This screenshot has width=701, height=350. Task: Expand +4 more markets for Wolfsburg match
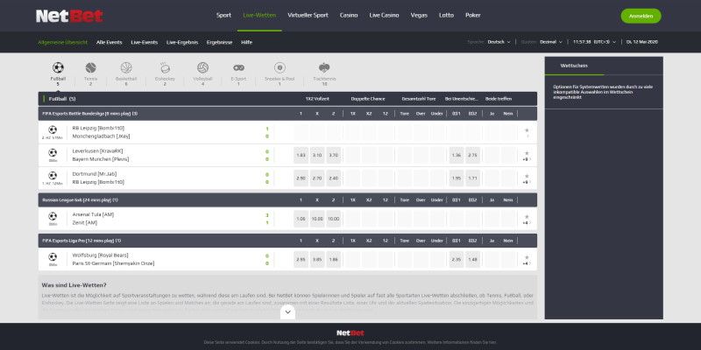tap(528, 263)
